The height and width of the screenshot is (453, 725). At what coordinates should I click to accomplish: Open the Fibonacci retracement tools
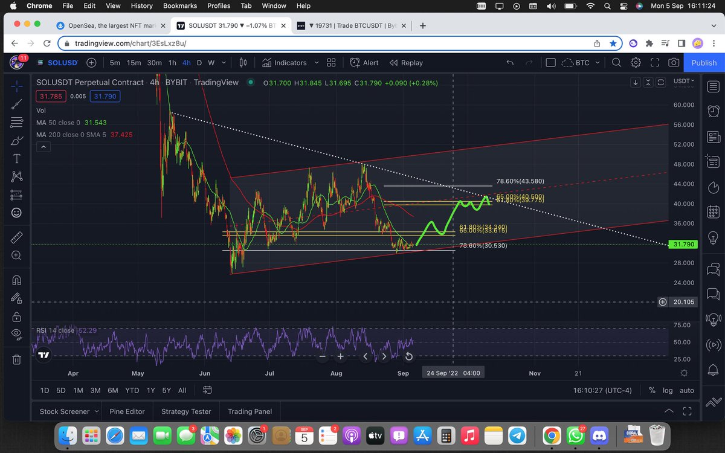pos(16,122)
